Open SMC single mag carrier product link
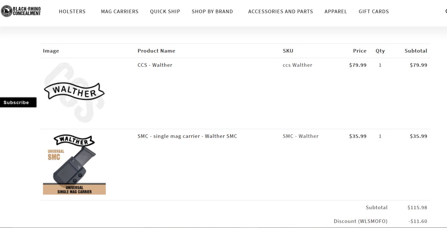The height and width of the screenshot is (228, 447). [x=187, y=136]
